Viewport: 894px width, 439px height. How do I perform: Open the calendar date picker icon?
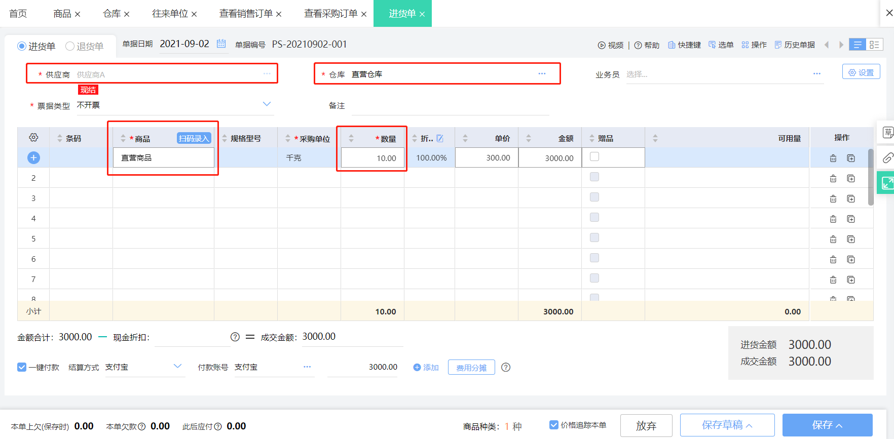coord(221,44)
